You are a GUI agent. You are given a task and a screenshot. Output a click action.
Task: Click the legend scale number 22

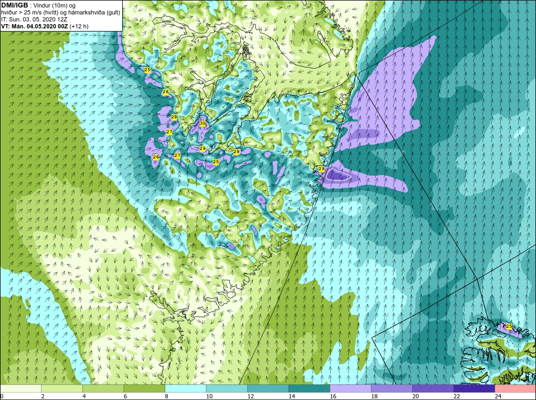pos(457,396)
